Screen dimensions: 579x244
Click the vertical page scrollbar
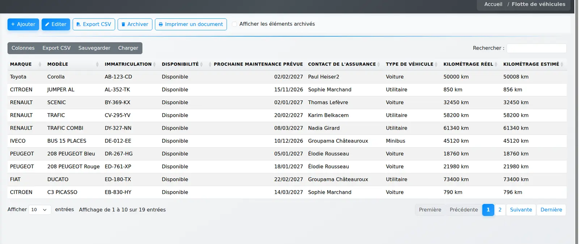pos(576,122)
